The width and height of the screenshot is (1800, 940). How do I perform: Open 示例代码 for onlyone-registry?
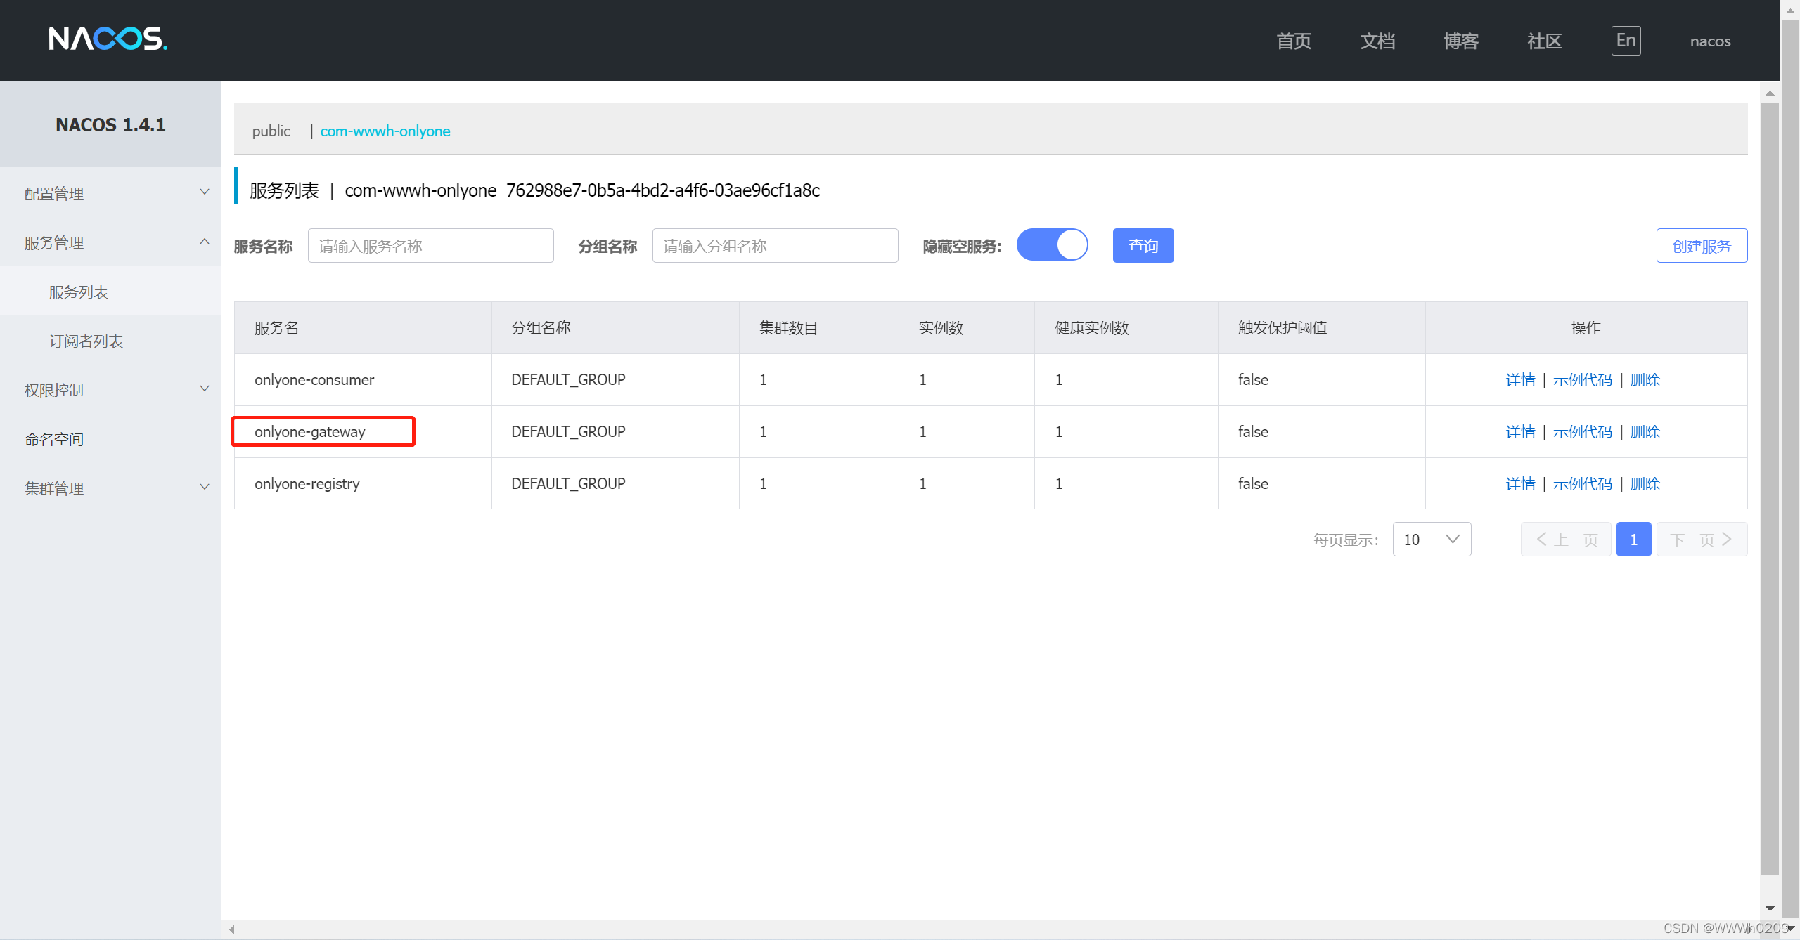pyautogui.click(x=1582, y=484)
